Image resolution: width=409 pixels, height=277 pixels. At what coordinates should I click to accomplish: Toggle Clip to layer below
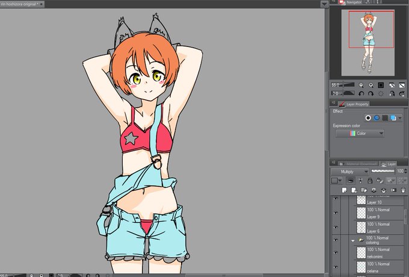coord(351,181)
